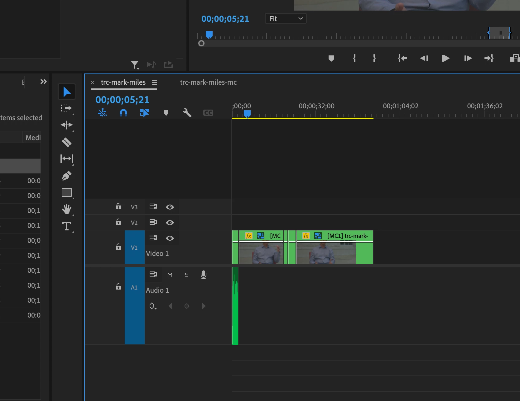Toggle sync lock on V3
The image size is (520, 401).
[153, 206]
